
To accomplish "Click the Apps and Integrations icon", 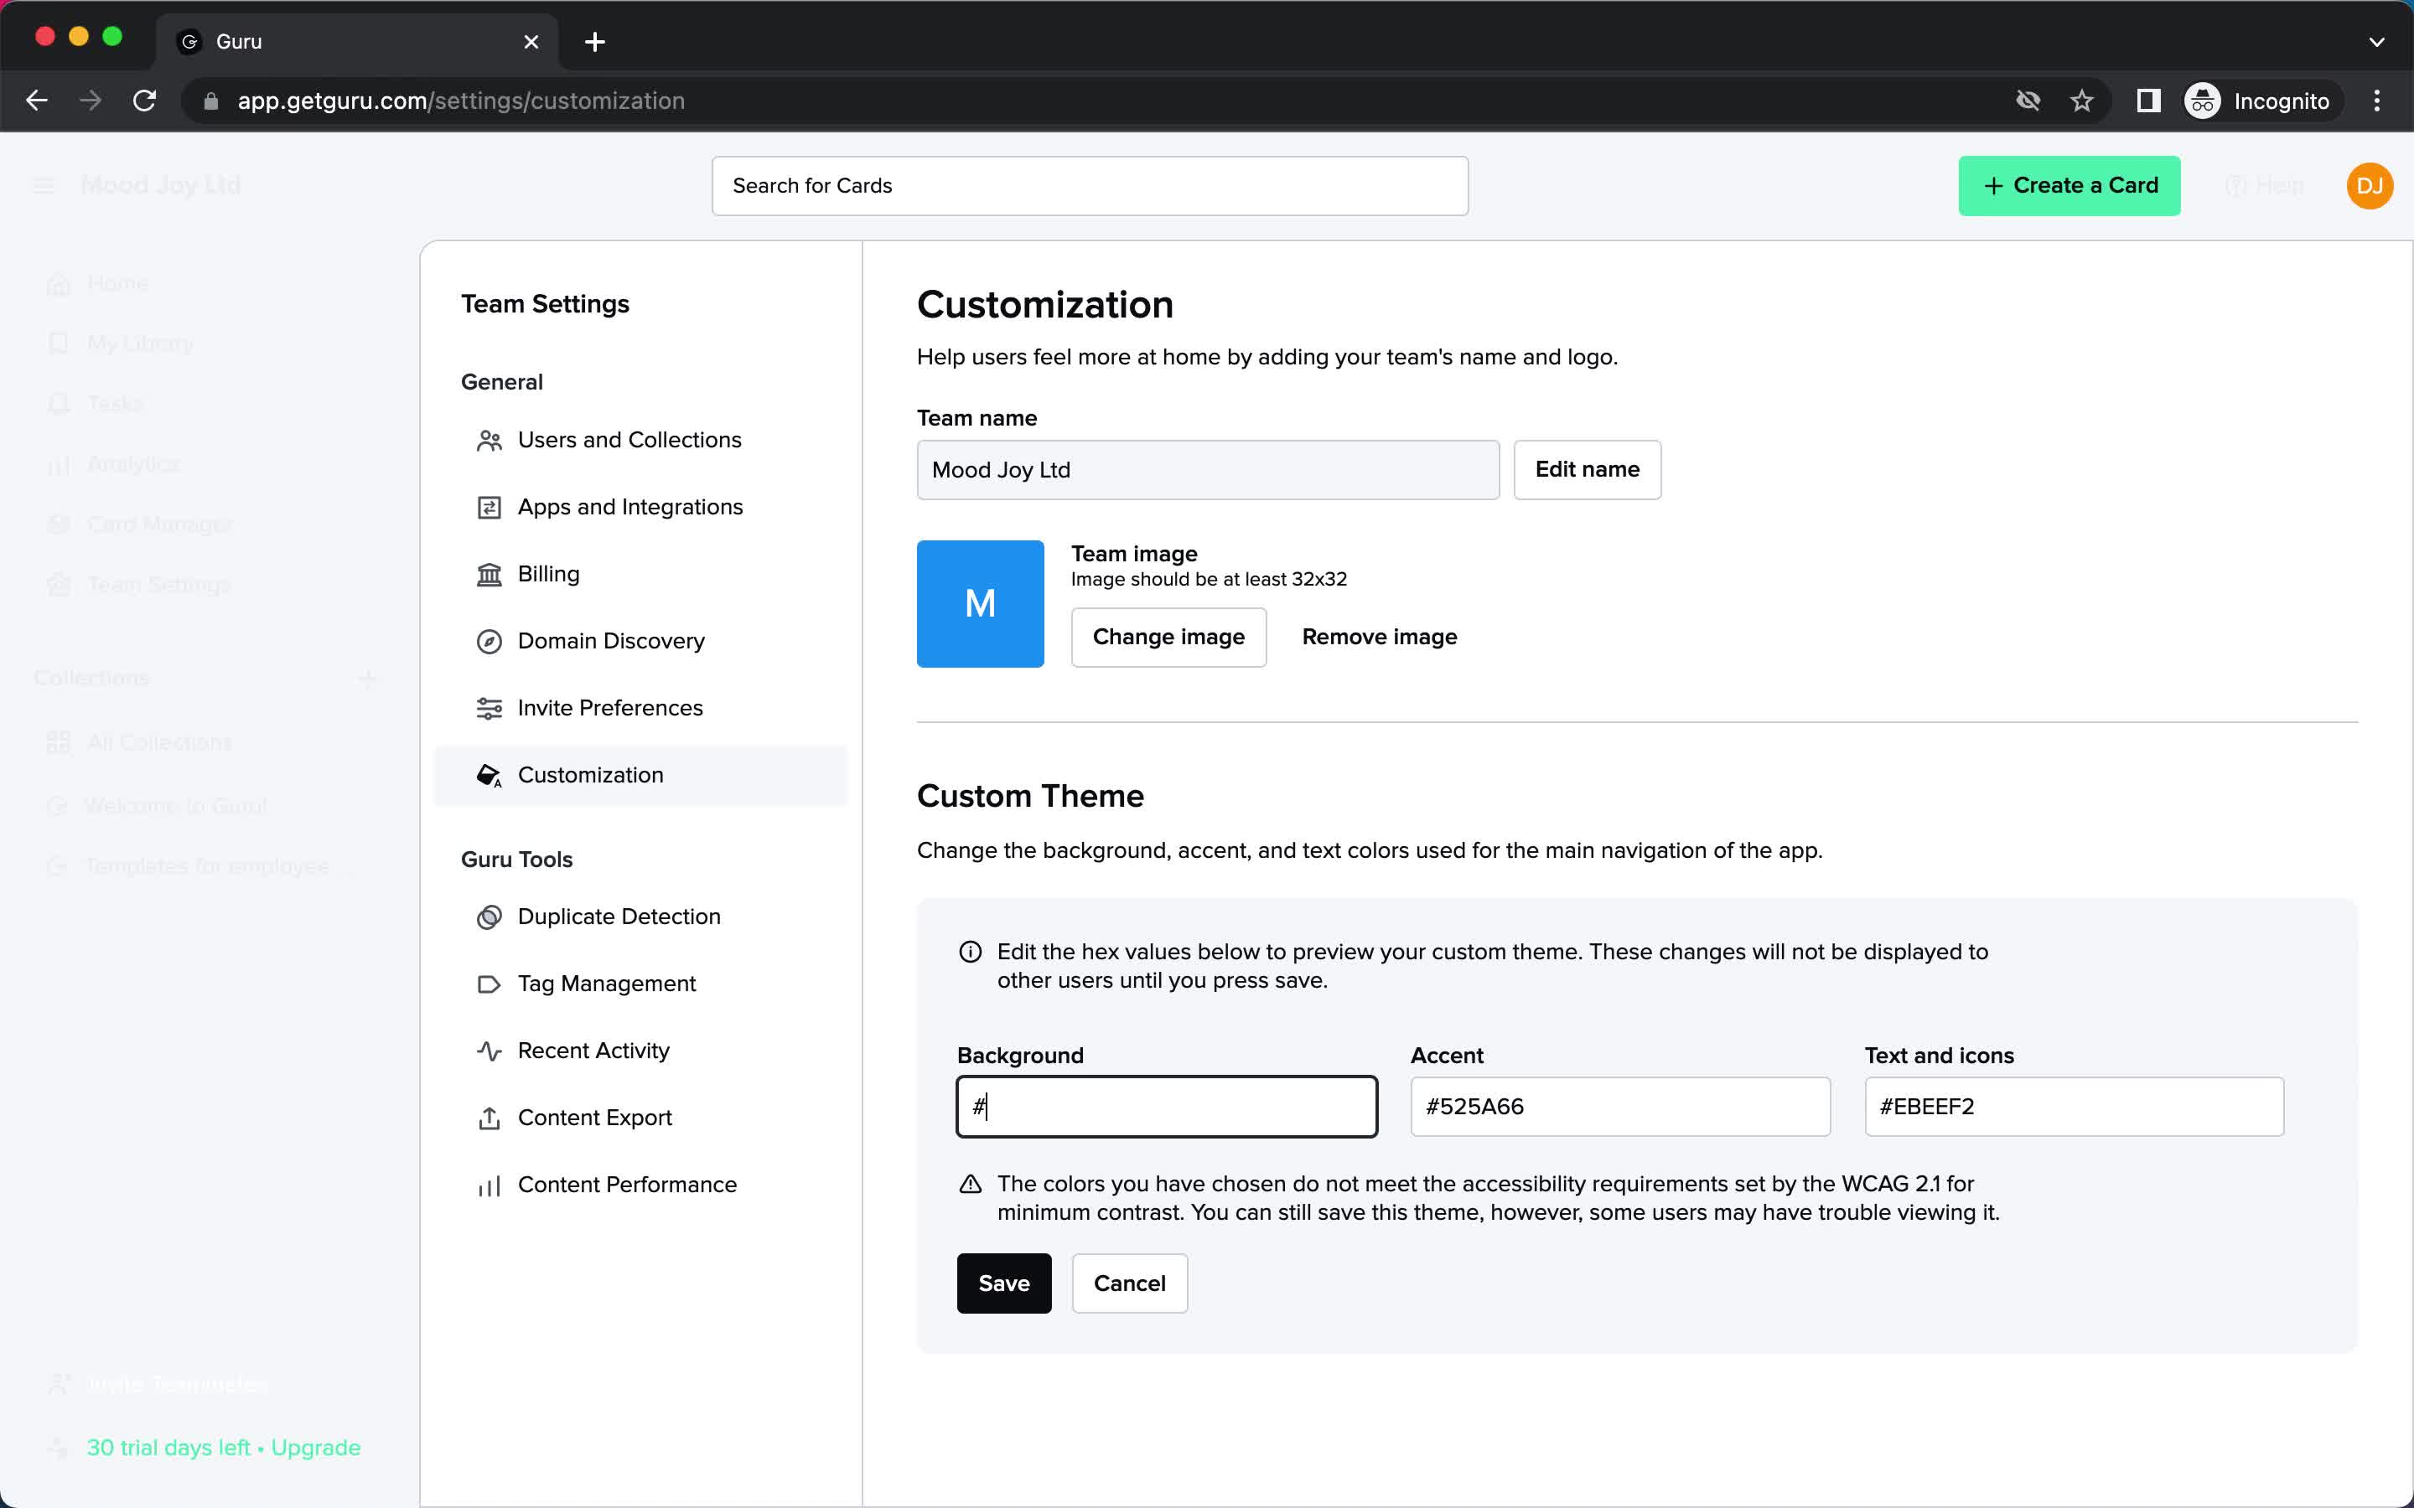I will [x=489, y=505].
